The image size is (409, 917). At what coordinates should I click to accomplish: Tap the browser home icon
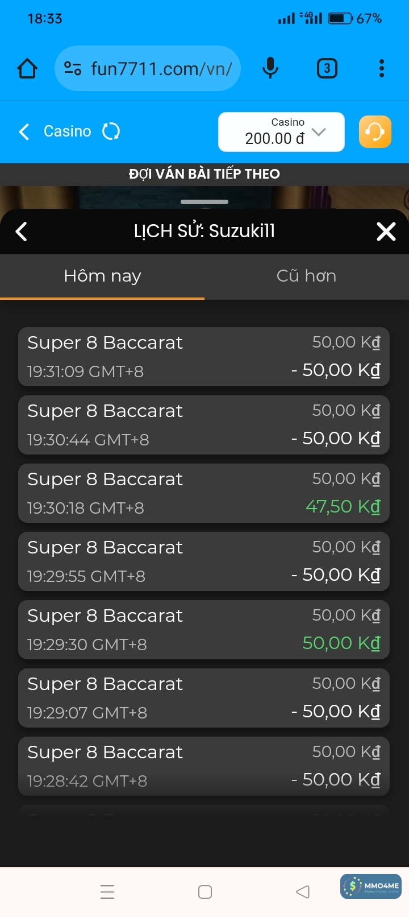point(27,69)
